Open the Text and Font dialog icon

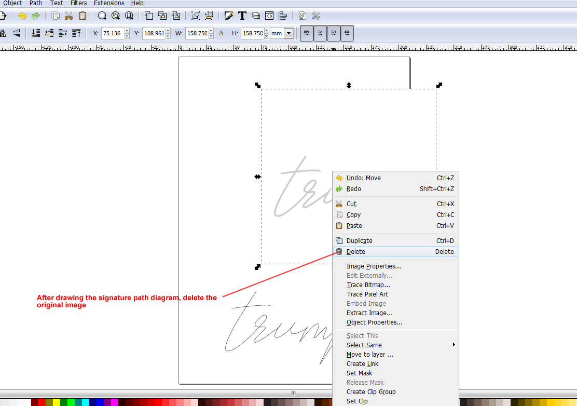click(x=242, y=16)
